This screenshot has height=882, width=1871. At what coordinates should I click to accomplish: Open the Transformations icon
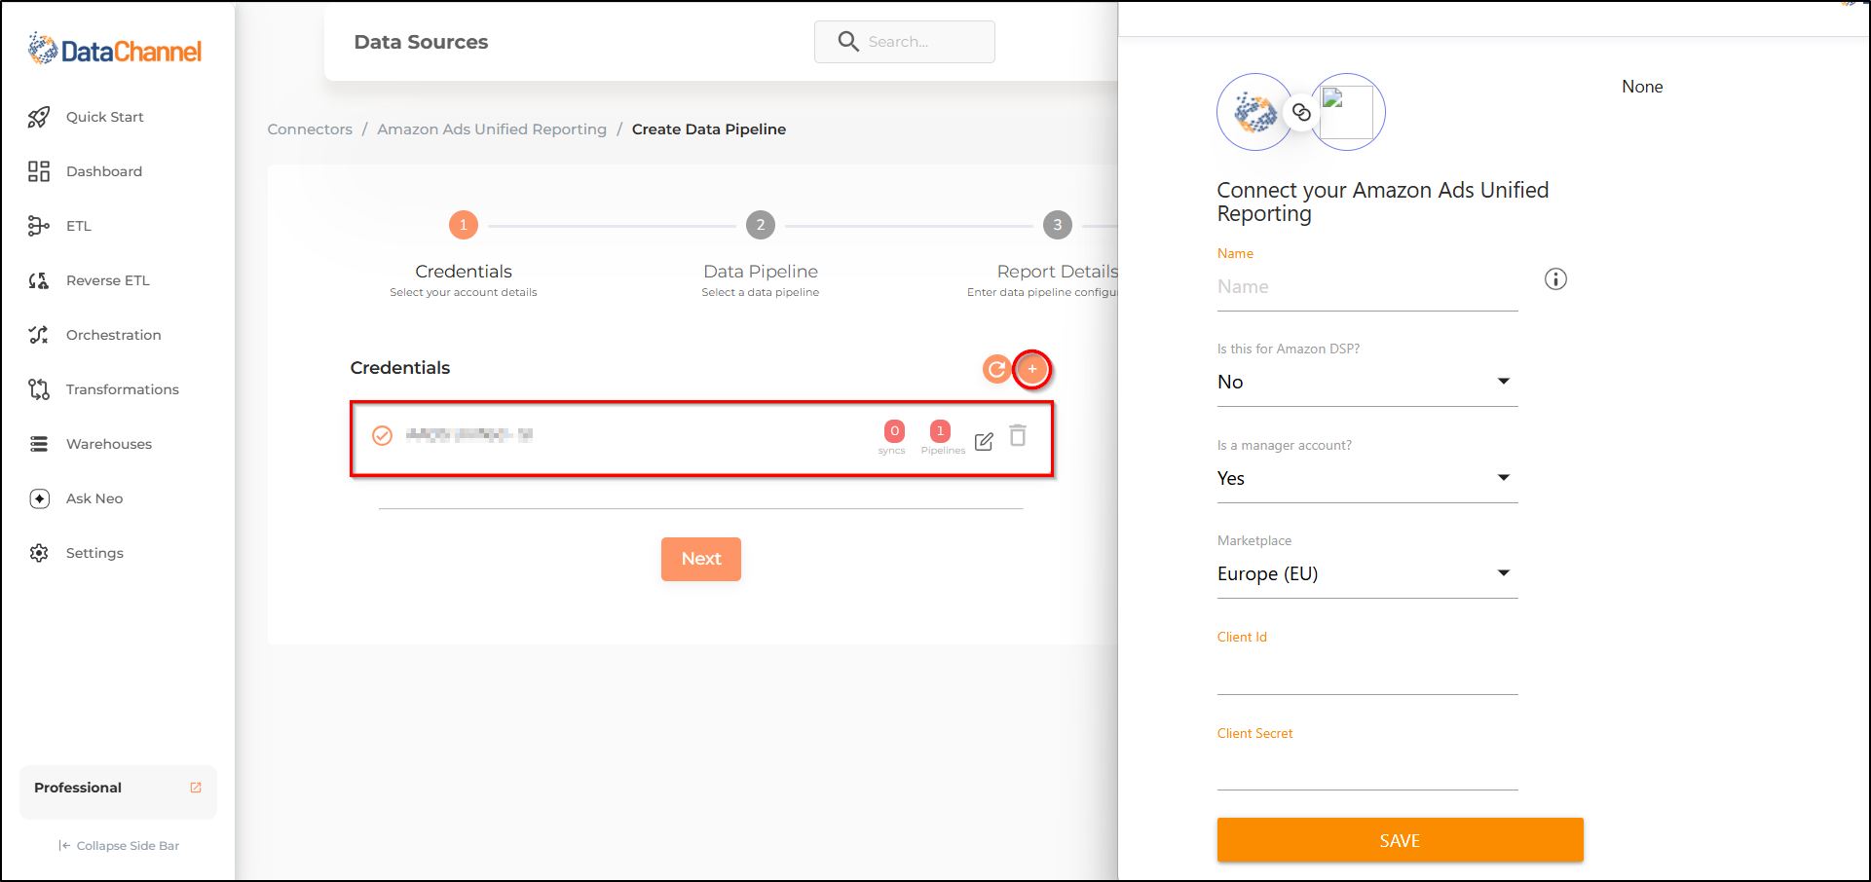pyautogui.click(x=39, y=389)
